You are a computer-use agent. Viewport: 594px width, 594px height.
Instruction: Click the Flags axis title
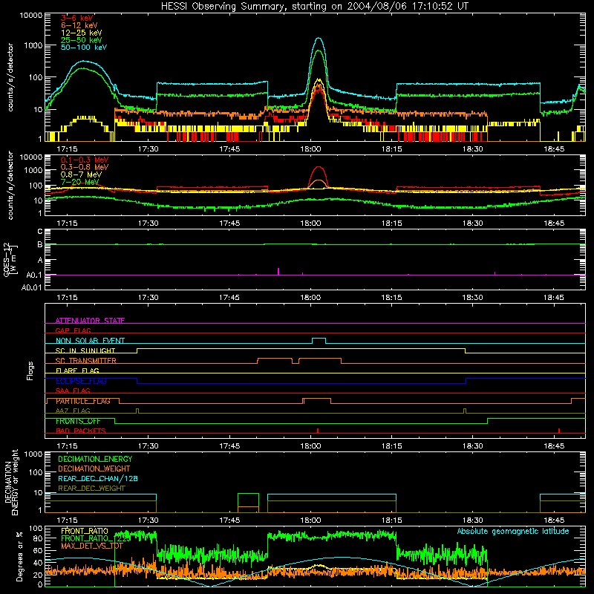click(30, 371)
